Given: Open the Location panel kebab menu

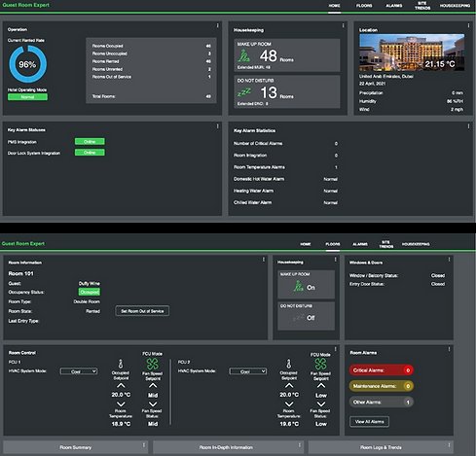Looking at the screenshot, I should coord(468,25).
